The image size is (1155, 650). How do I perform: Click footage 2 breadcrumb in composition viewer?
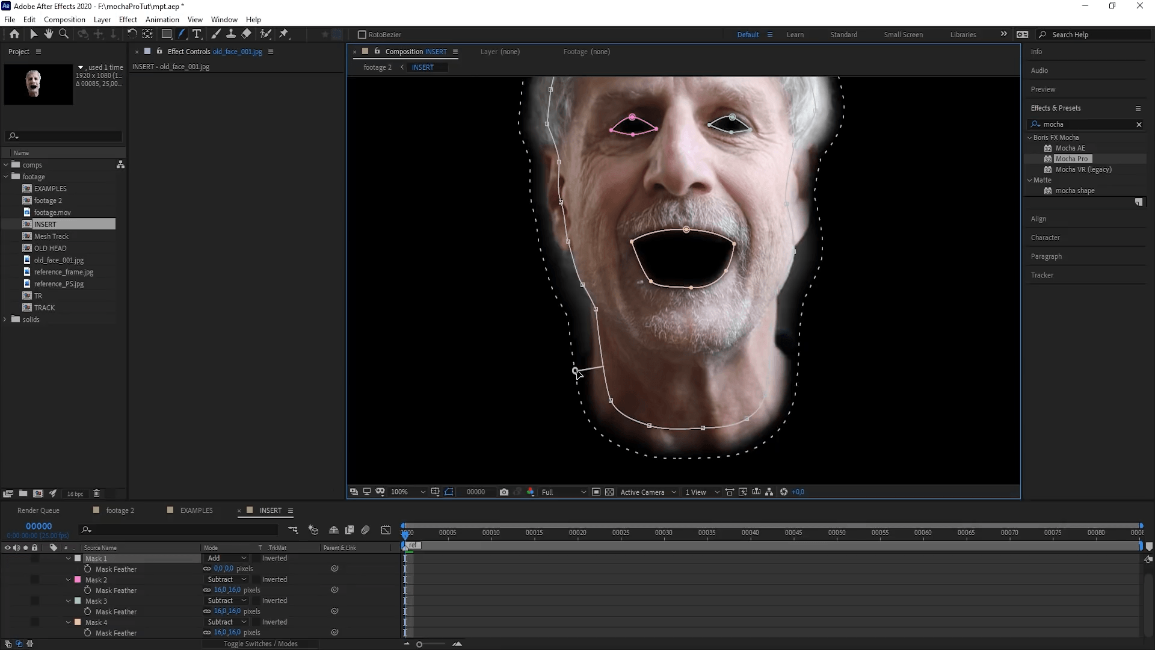coord(377,67)
